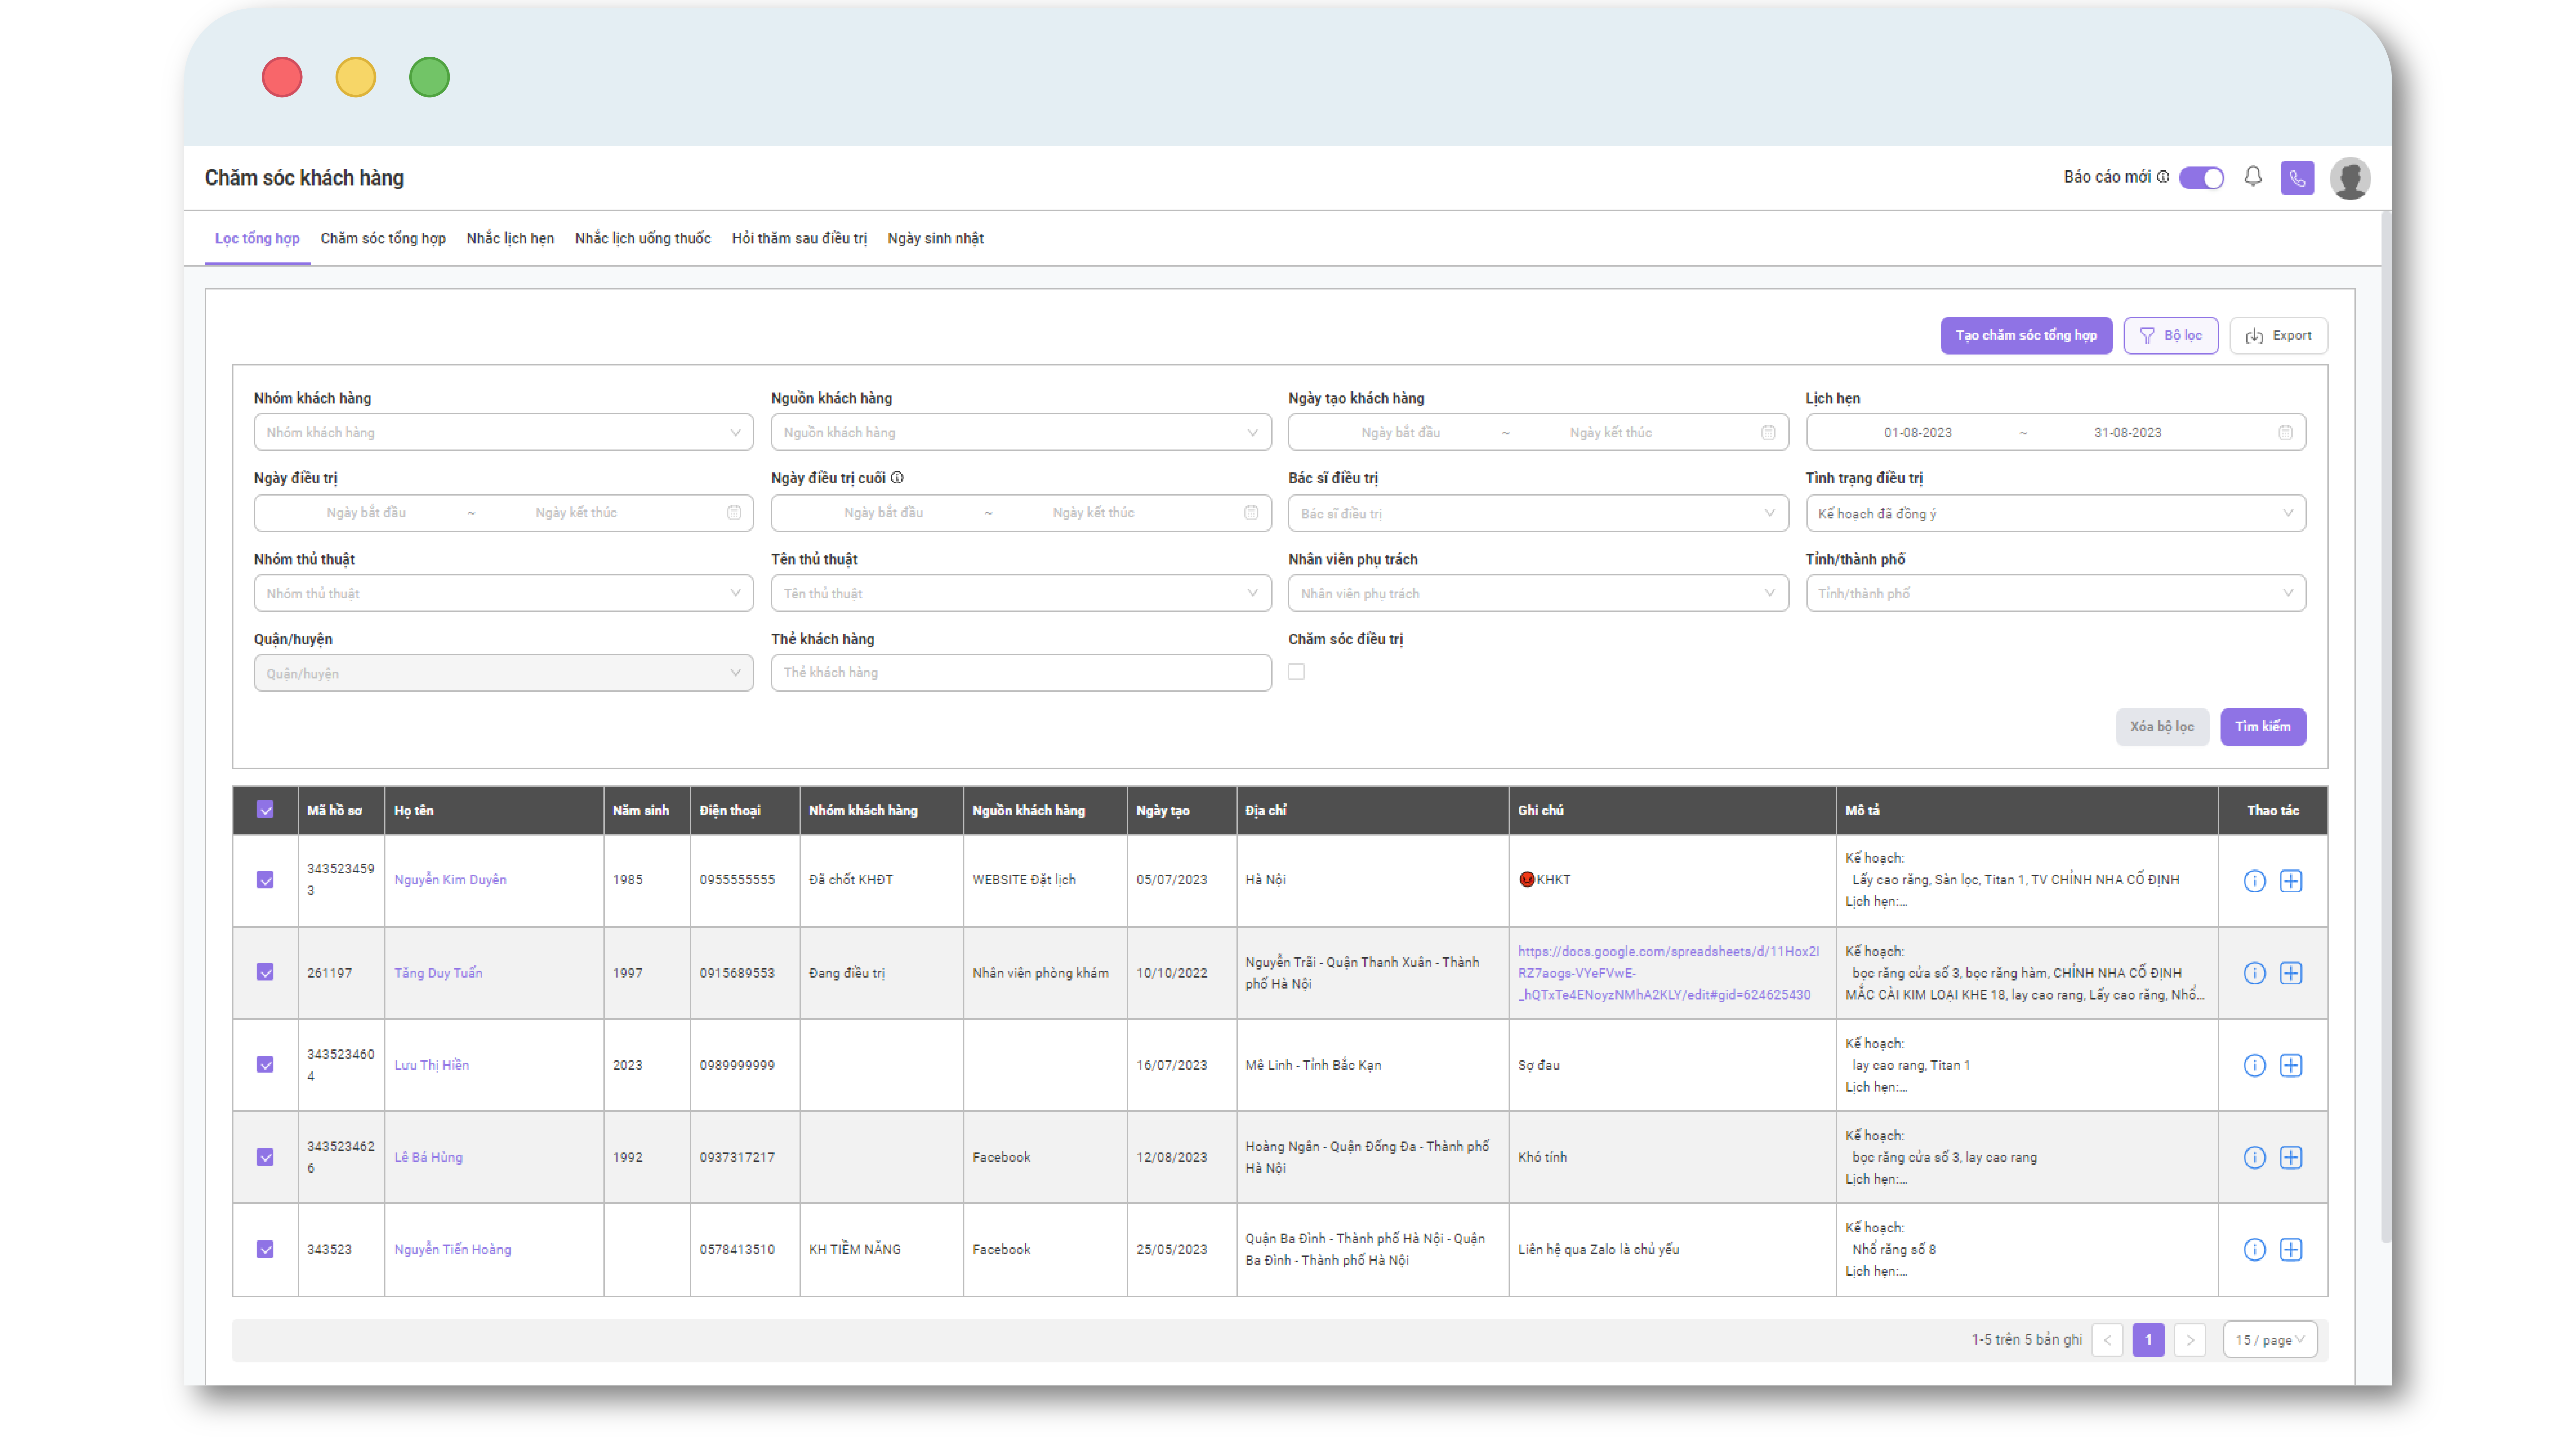Click plus icon for Tăng Duy Tuấn
Screen dimensions: 2576x1449
click(2291, 973)
